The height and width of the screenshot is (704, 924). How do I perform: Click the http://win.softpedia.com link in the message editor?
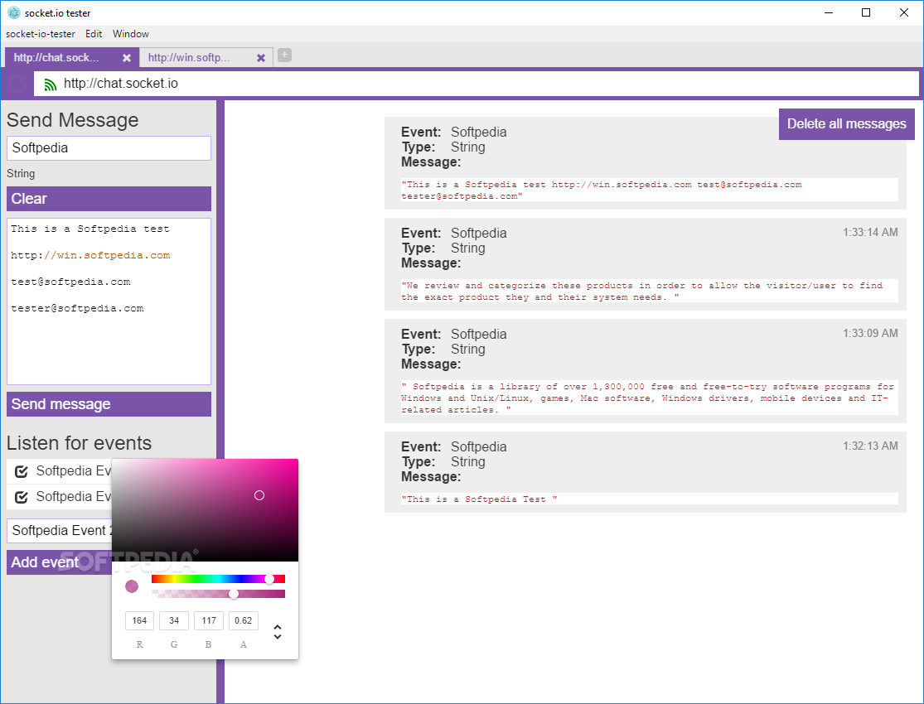(x=91, y=256)
